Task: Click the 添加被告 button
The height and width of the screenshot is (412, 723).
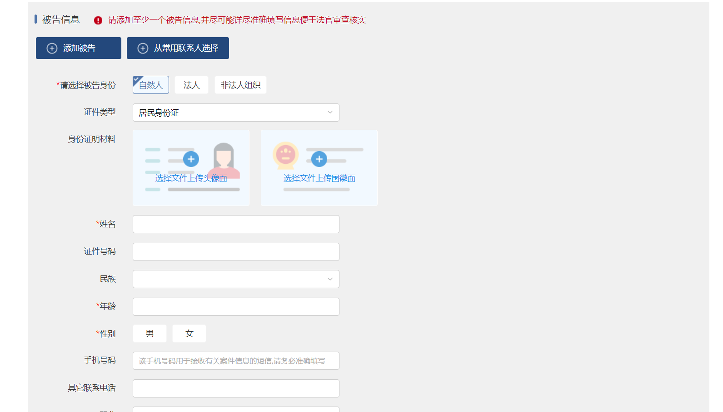Action: [79, 48]
